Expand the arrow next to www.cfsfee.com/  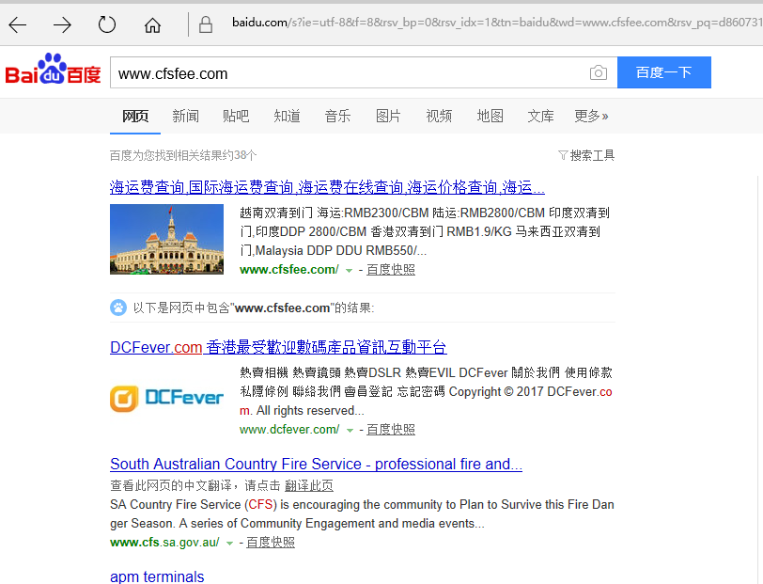pos(349,270)
